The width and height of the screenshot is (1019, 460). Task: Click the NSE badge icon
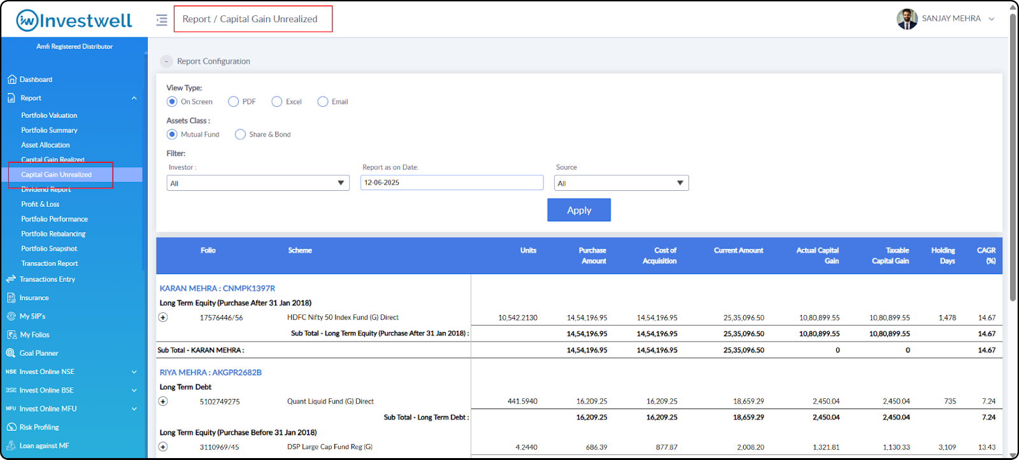coord(11,372)
